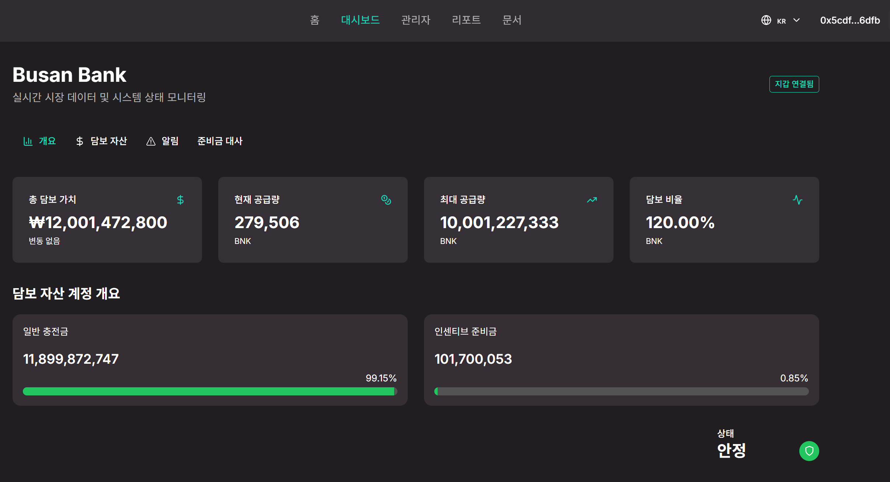
Task: Expand language chevron next to KR
Action: point(796,20)
